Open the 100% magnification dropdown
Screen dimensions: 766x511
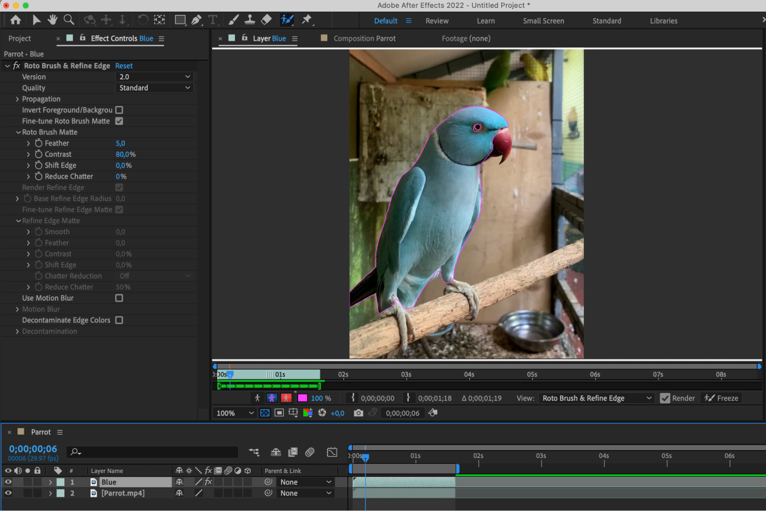235,413
